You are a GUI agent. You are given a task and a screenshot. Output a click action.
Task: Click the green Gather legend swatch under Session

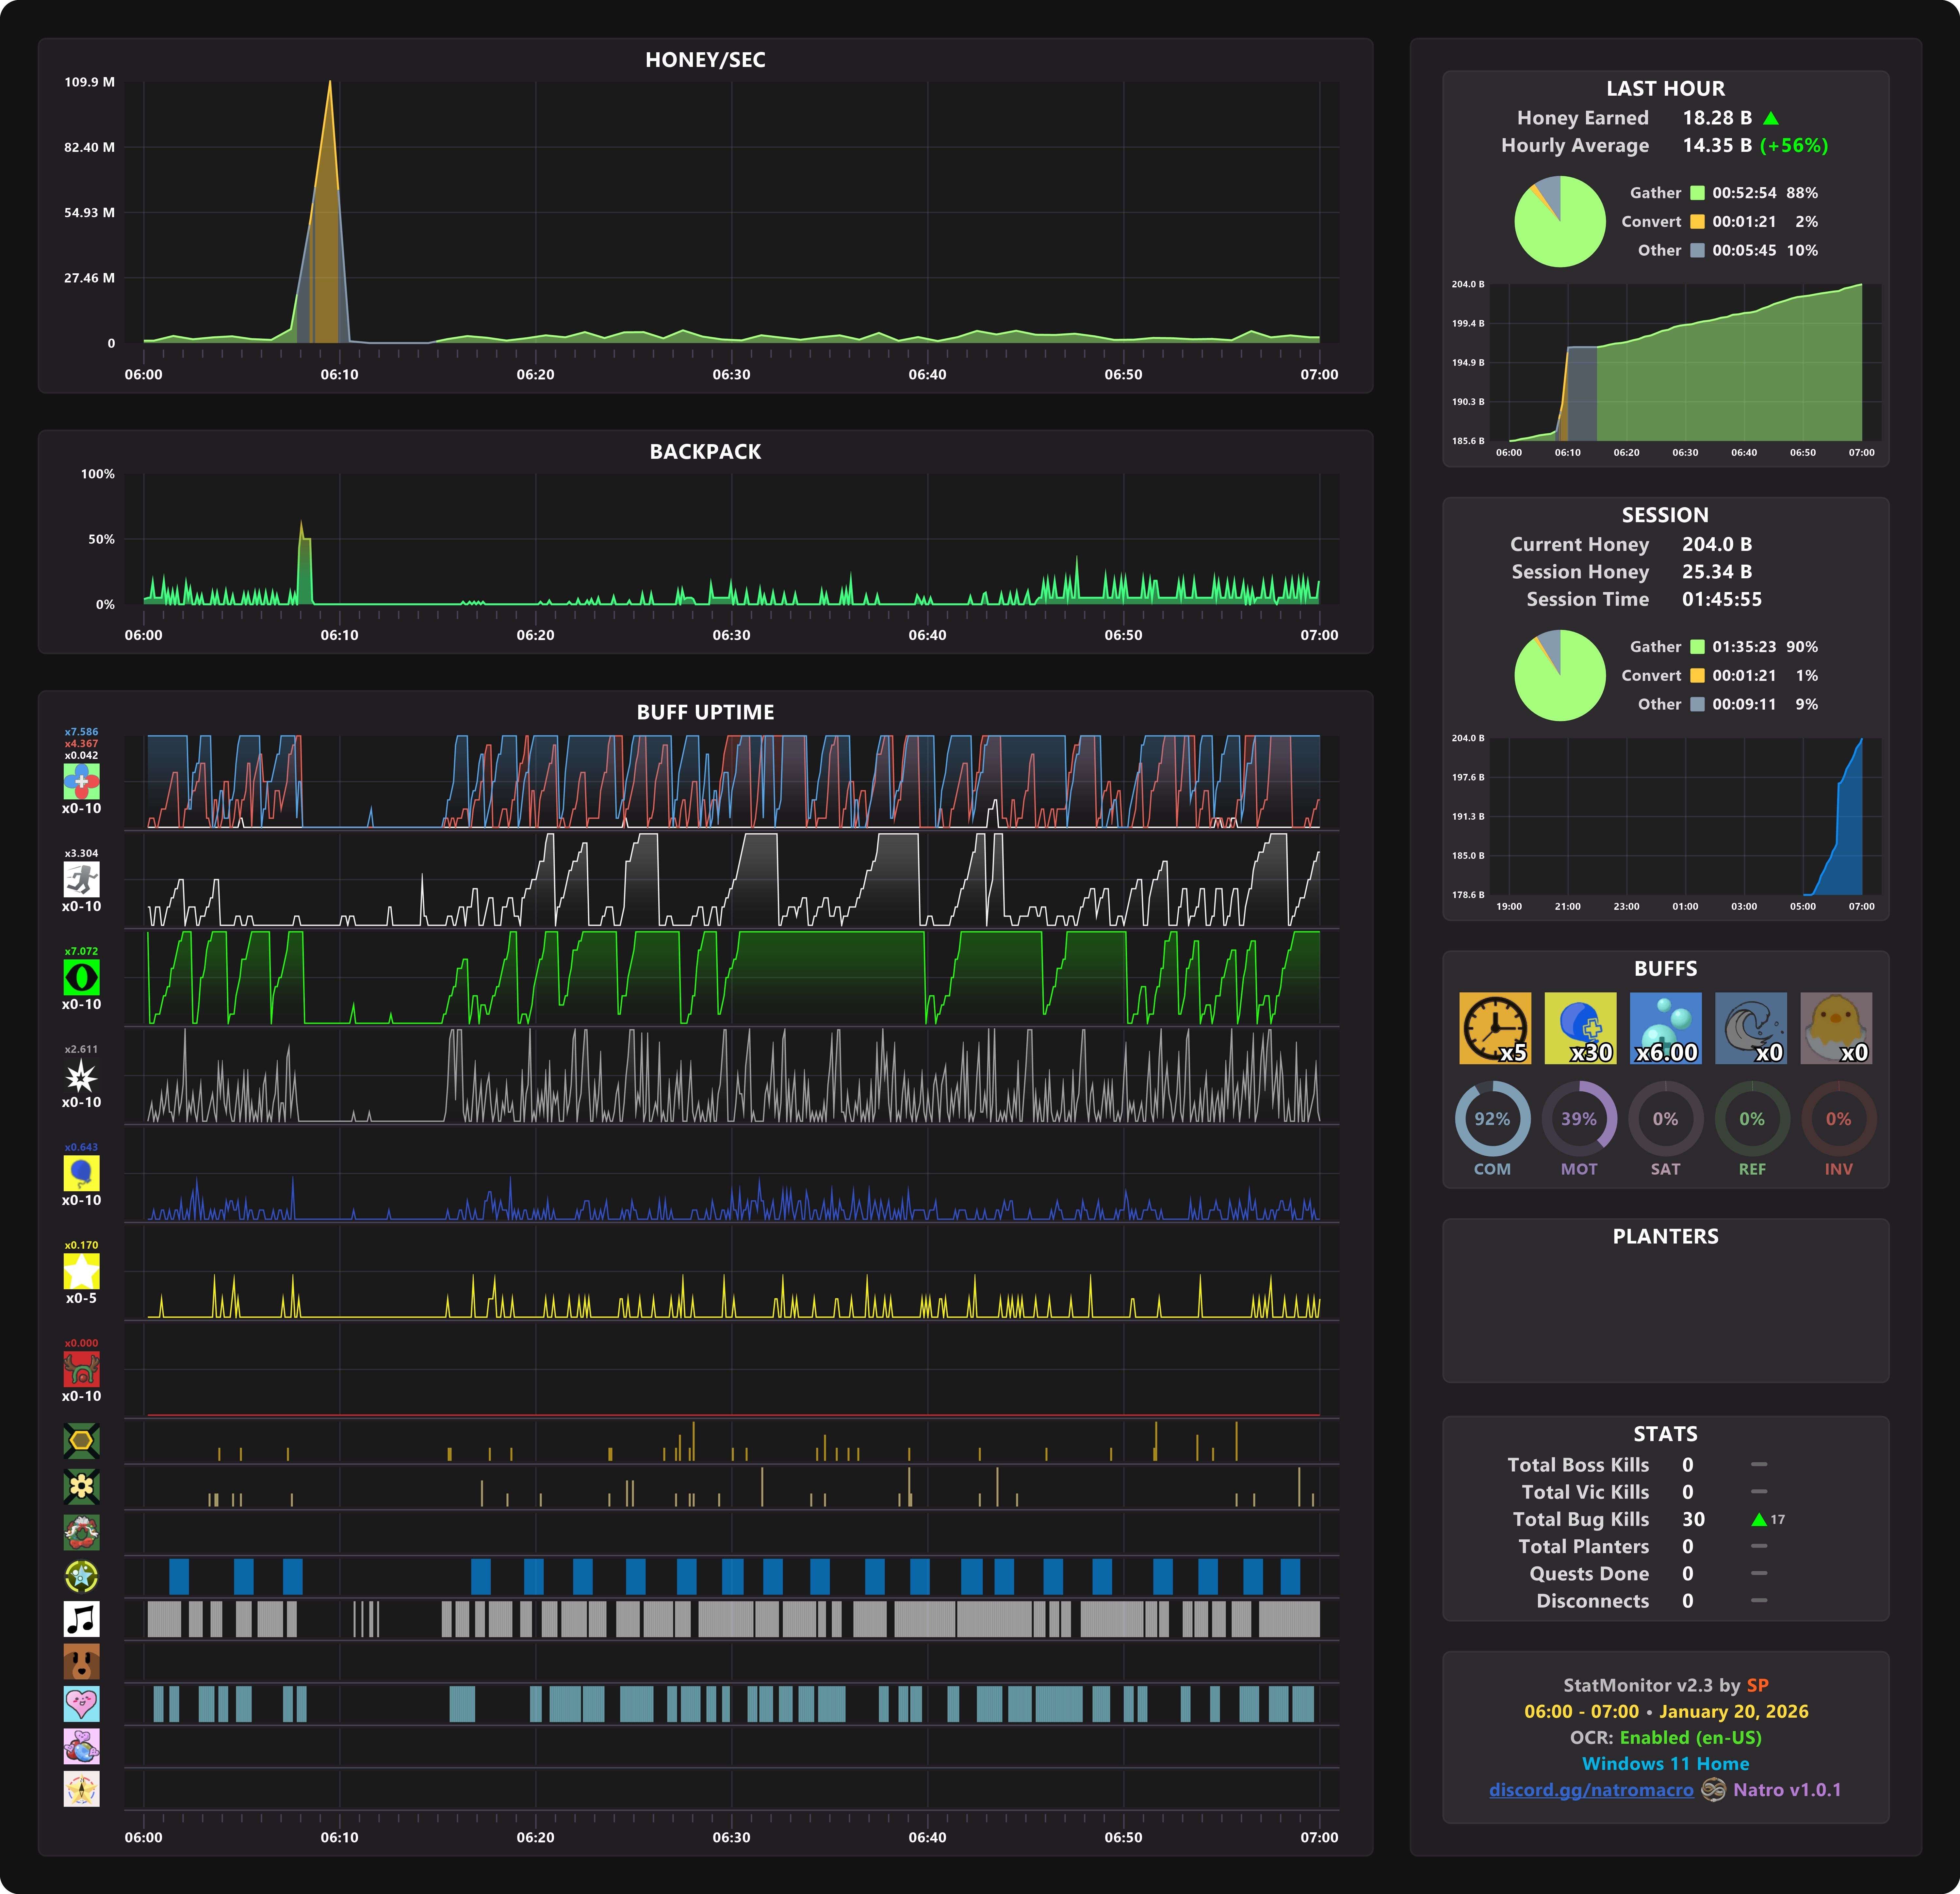click(1697, 647)
